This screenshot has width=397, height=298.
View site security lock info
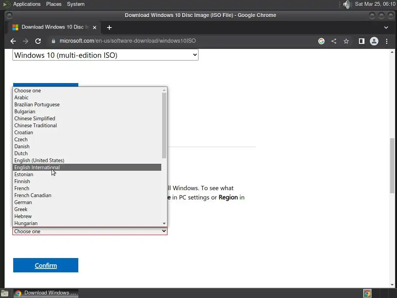point(54,41)
